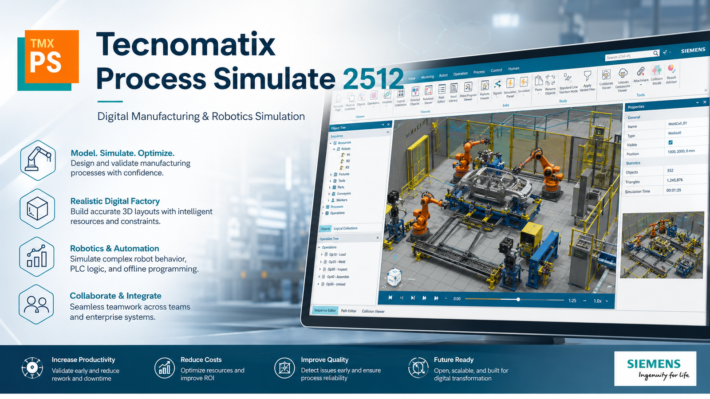710x399 pixels.
Task: Open the Control ribbon tab
Action: coord(496,70)
